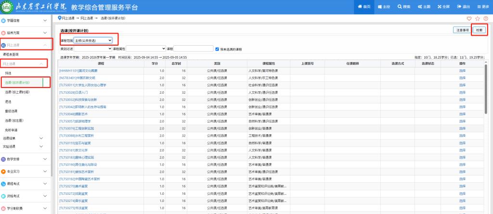Screen dimensions: 493x214
Task: Open the [TLTS0275]书法鉴赏 course link
Action: point(73,208)
